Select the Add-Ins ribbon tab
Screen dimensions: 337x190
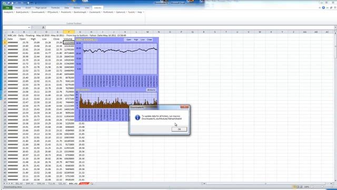(x=97, y=8)
